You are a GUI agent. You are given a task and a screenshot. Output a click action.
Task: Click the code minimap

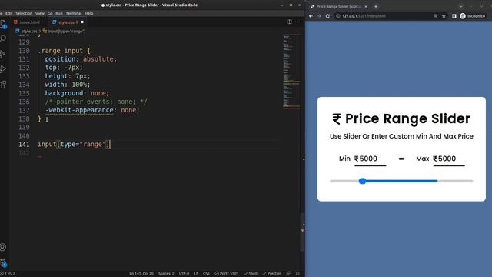point(291,72)
